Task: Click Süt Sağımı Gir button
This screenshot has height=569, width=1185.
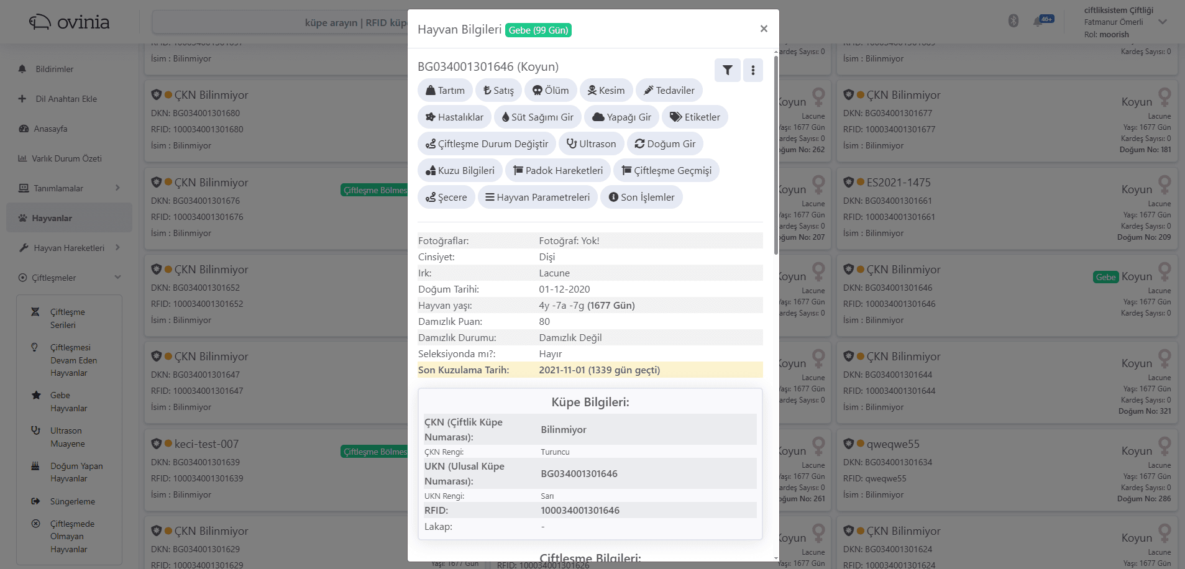Action: [538, 117]
